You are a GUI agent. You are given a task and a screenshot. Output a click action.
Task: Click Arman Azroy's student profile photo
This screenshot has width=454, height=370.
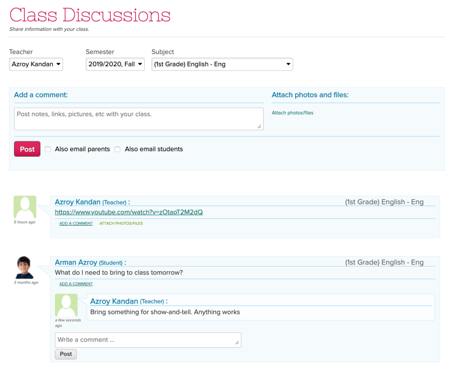click(x=25, y=267)
